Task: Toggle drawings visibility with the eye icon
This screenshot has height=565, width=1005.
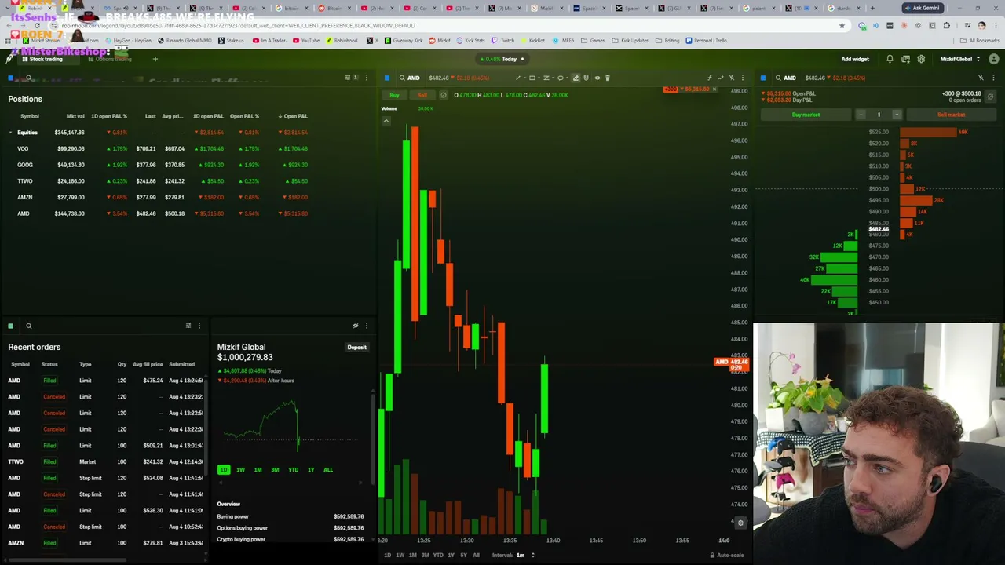Action: point(598,78)
